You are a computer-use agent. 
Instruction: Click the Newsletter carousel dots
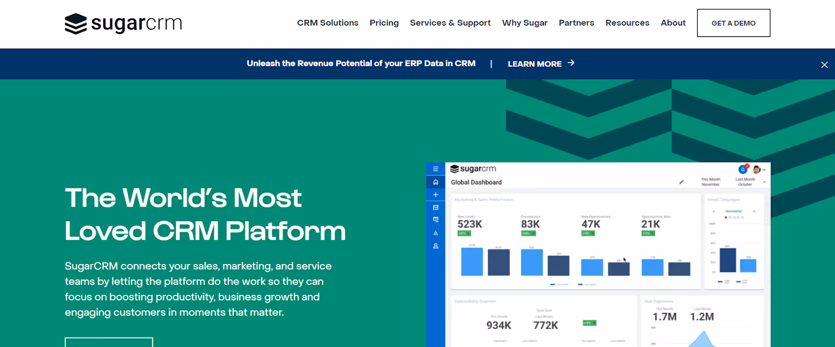(x=734, y=217)
